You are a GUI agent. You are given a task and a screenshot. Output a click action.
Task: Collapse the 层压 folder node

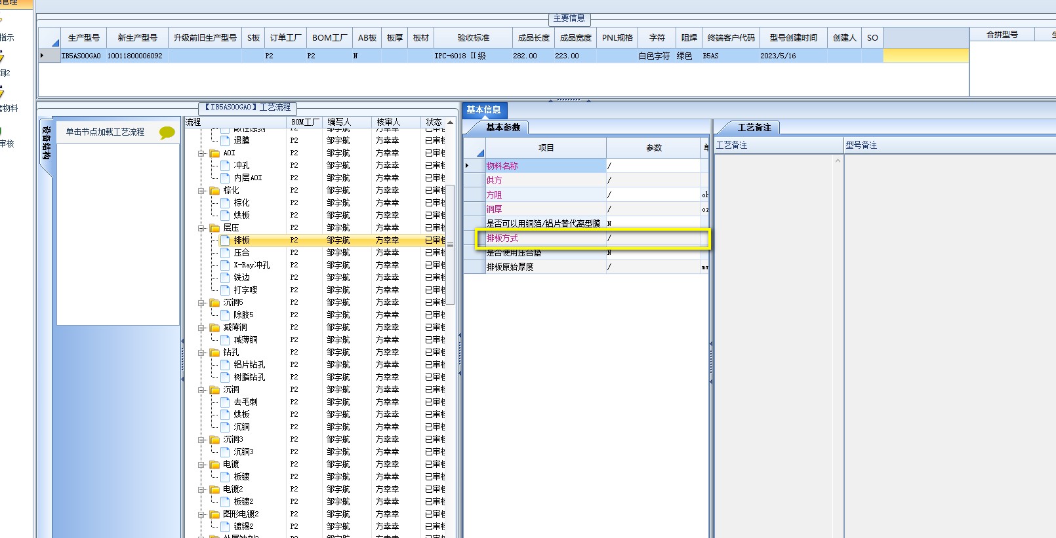pyautogui.click(x=202, y=228)
